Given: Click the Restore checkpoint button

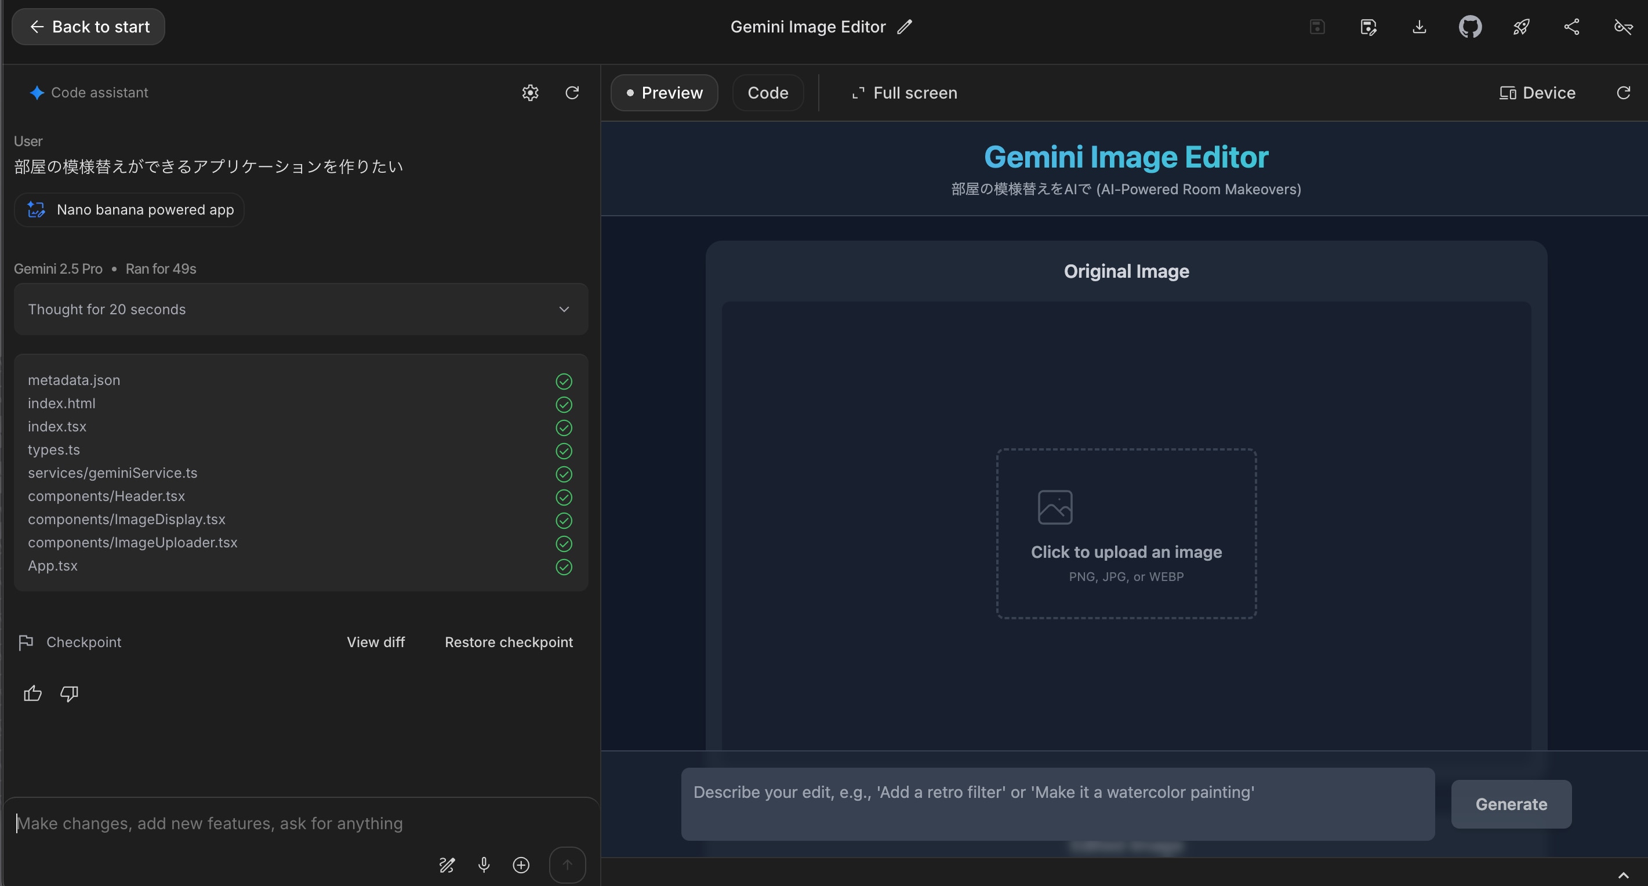Looking at the screenshot, I should 509,642.
